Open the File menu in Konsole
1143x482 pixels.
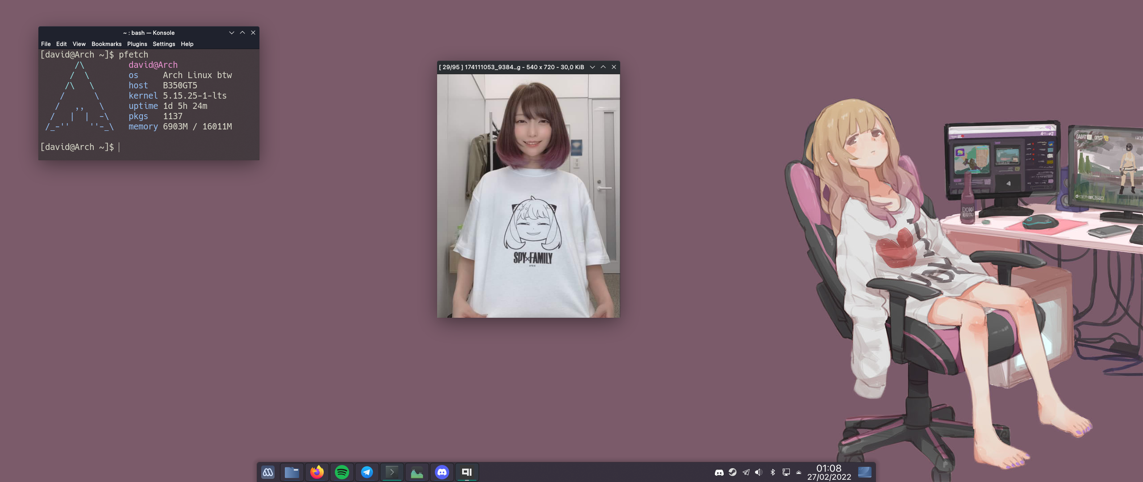click(46, 44)
